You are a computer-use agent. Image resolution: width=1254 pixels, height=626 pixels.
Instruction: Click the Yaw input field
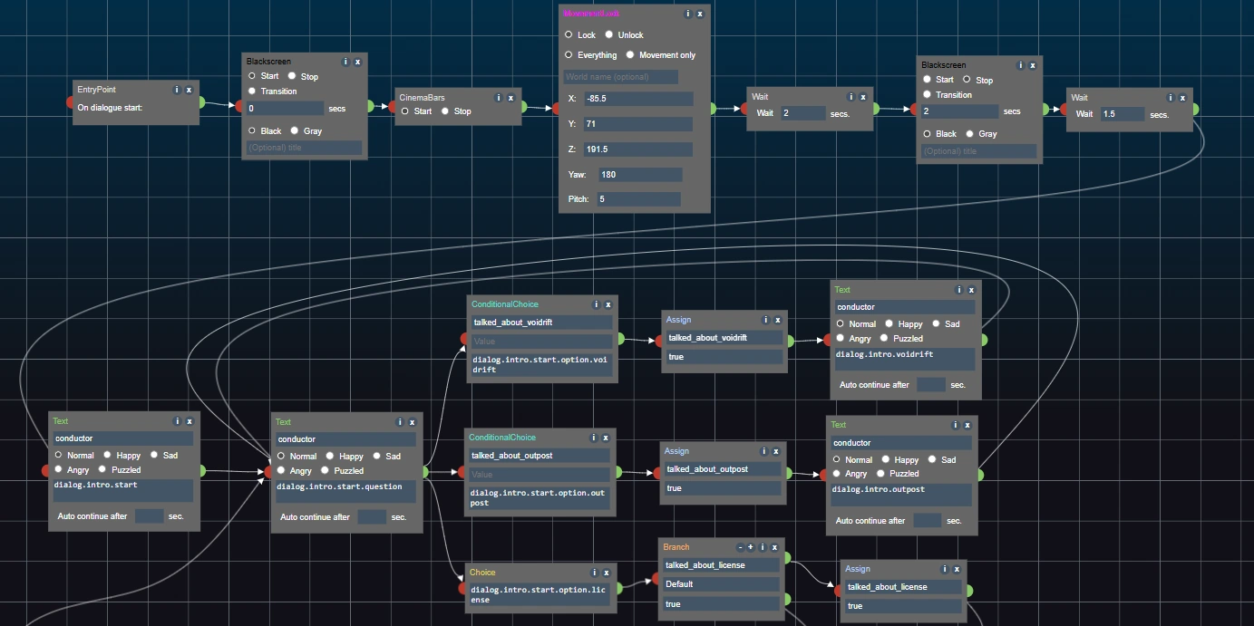639,175
